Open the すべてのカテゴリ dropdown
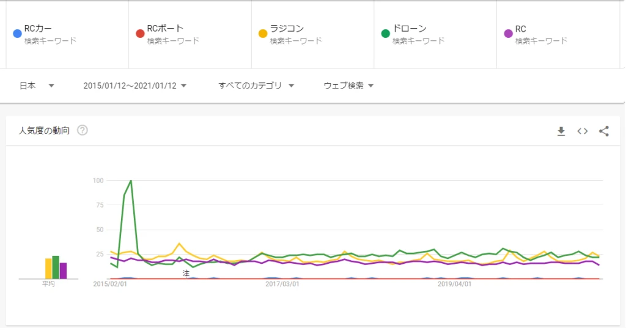 [x=256, y=85]
